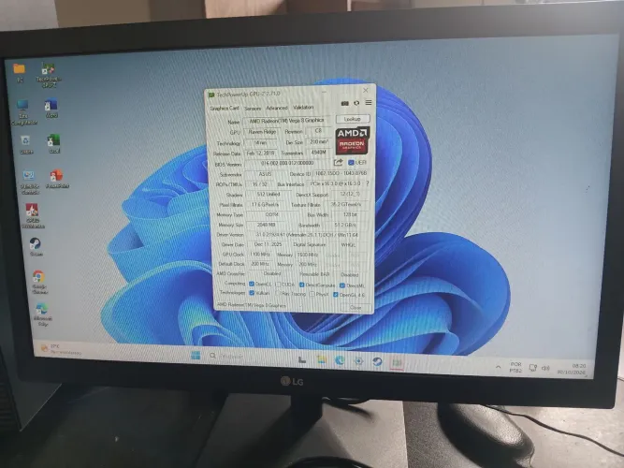The width and height of the screenshot is (624, 468).
Task: Click the taskbar search box
Action: [x=226, y=356]
